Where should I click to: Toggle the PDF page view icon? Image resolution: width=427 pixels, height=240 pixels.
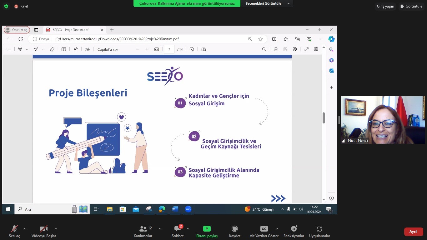[x=203, y=49]
